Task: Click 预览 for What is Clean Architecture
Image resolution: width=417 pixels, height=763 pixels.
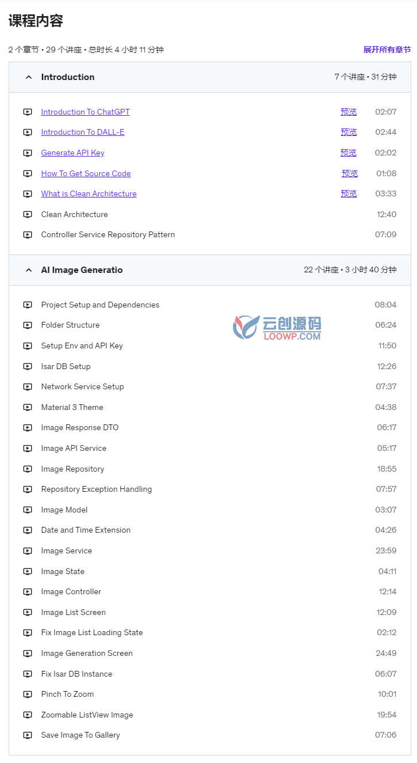Action: (x=349, y=193)
